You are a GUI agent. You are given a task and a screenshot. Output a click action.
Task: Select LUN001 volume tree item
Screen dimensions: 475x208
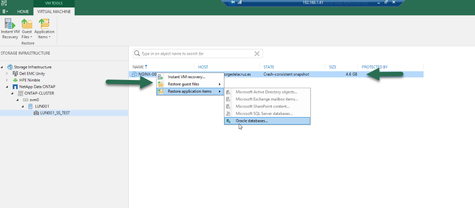(42, 107)
